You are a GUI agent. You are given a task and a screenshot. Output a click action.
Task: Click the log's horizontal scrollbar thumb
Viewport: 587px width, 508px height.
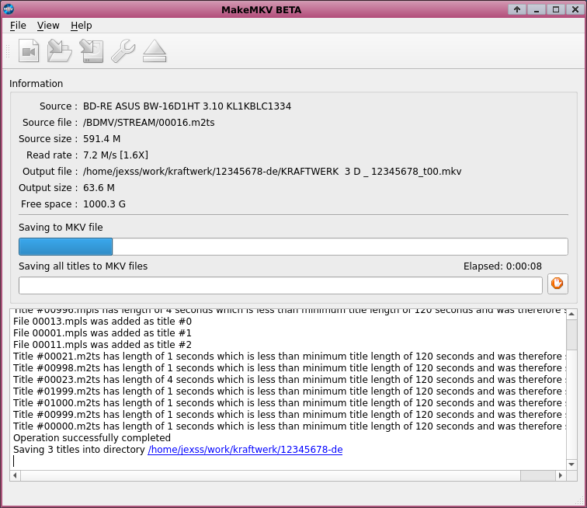537,475
